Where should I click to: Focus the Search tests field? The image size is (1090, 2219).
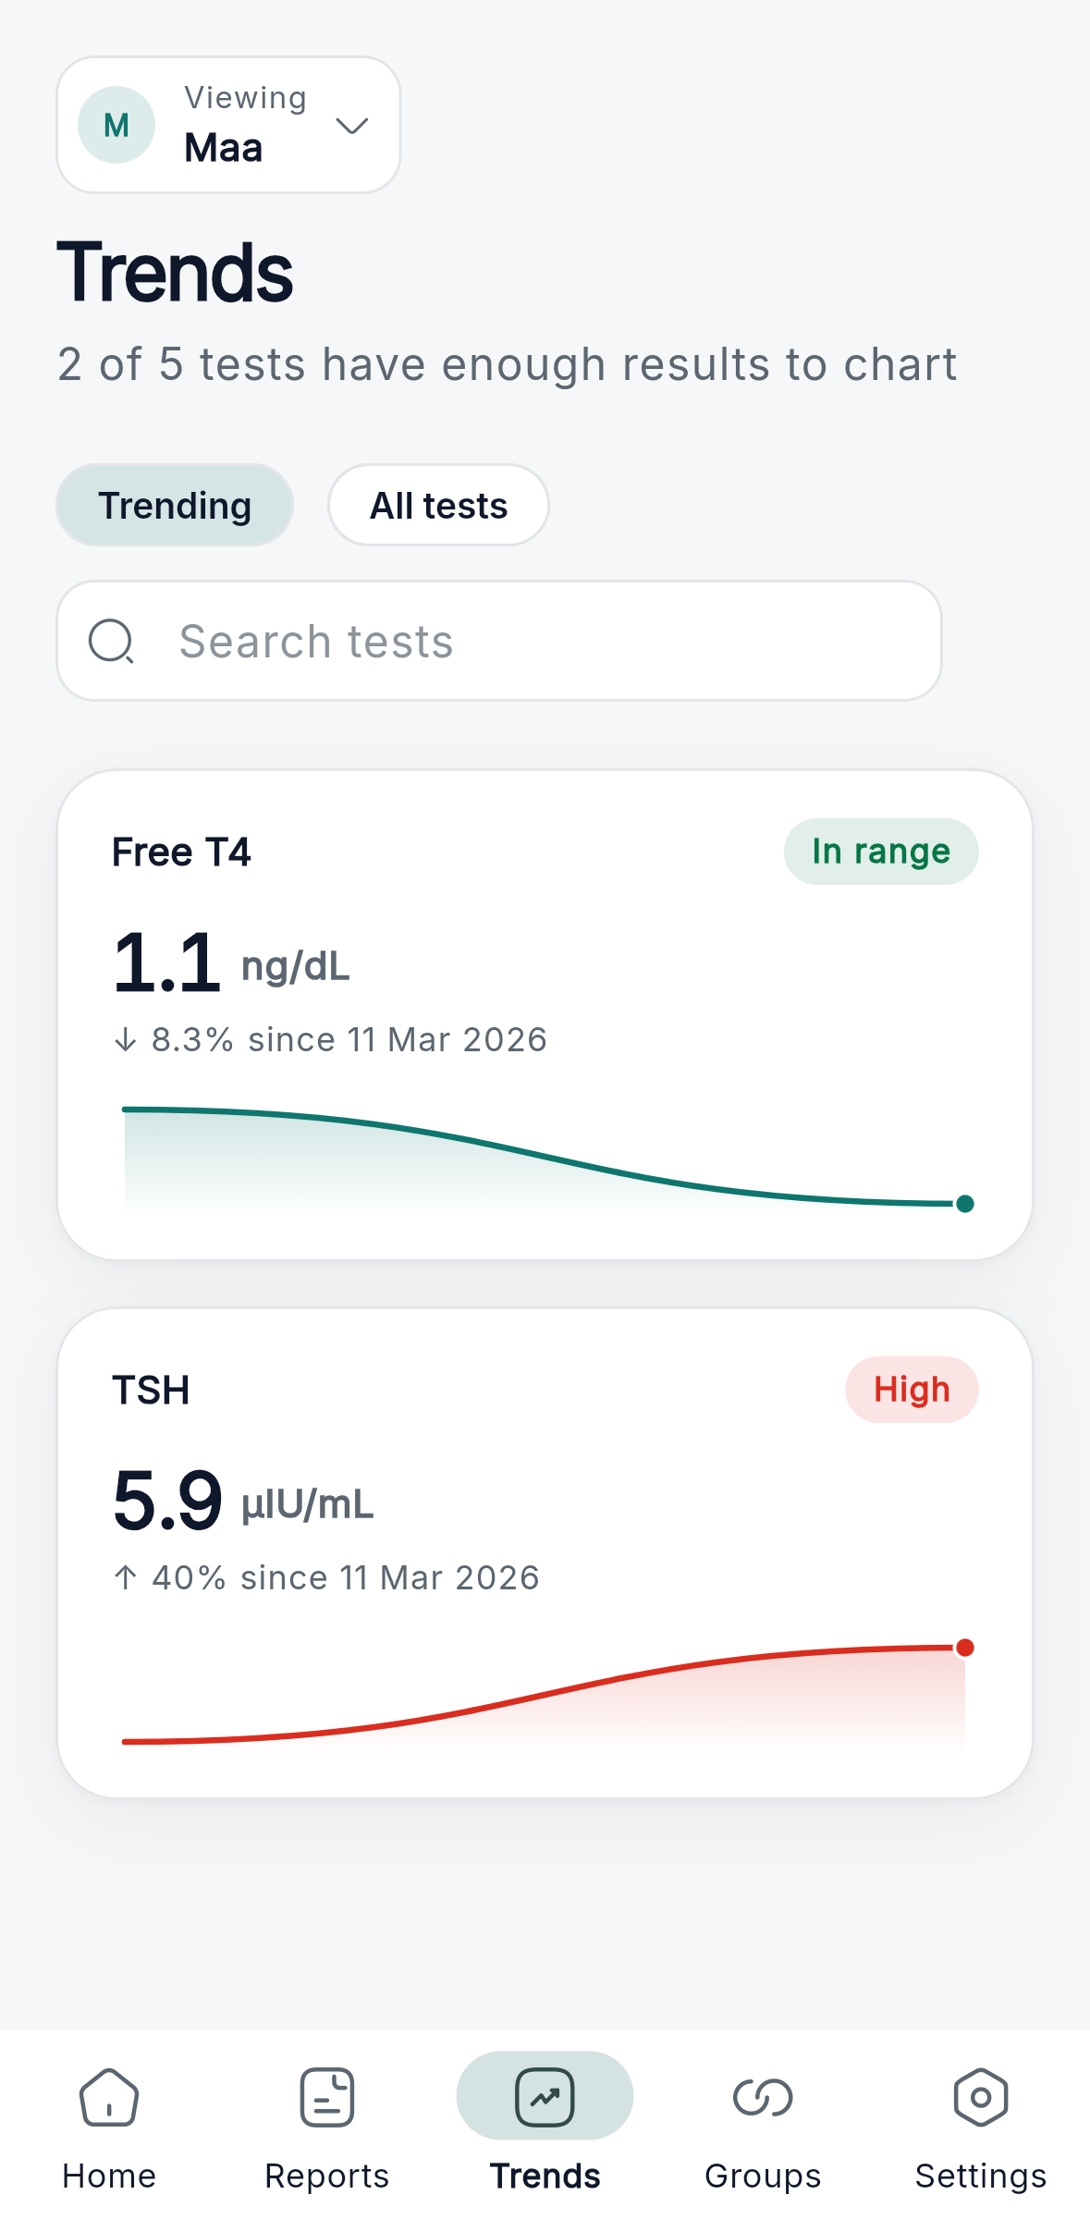[x=499, y=641]
